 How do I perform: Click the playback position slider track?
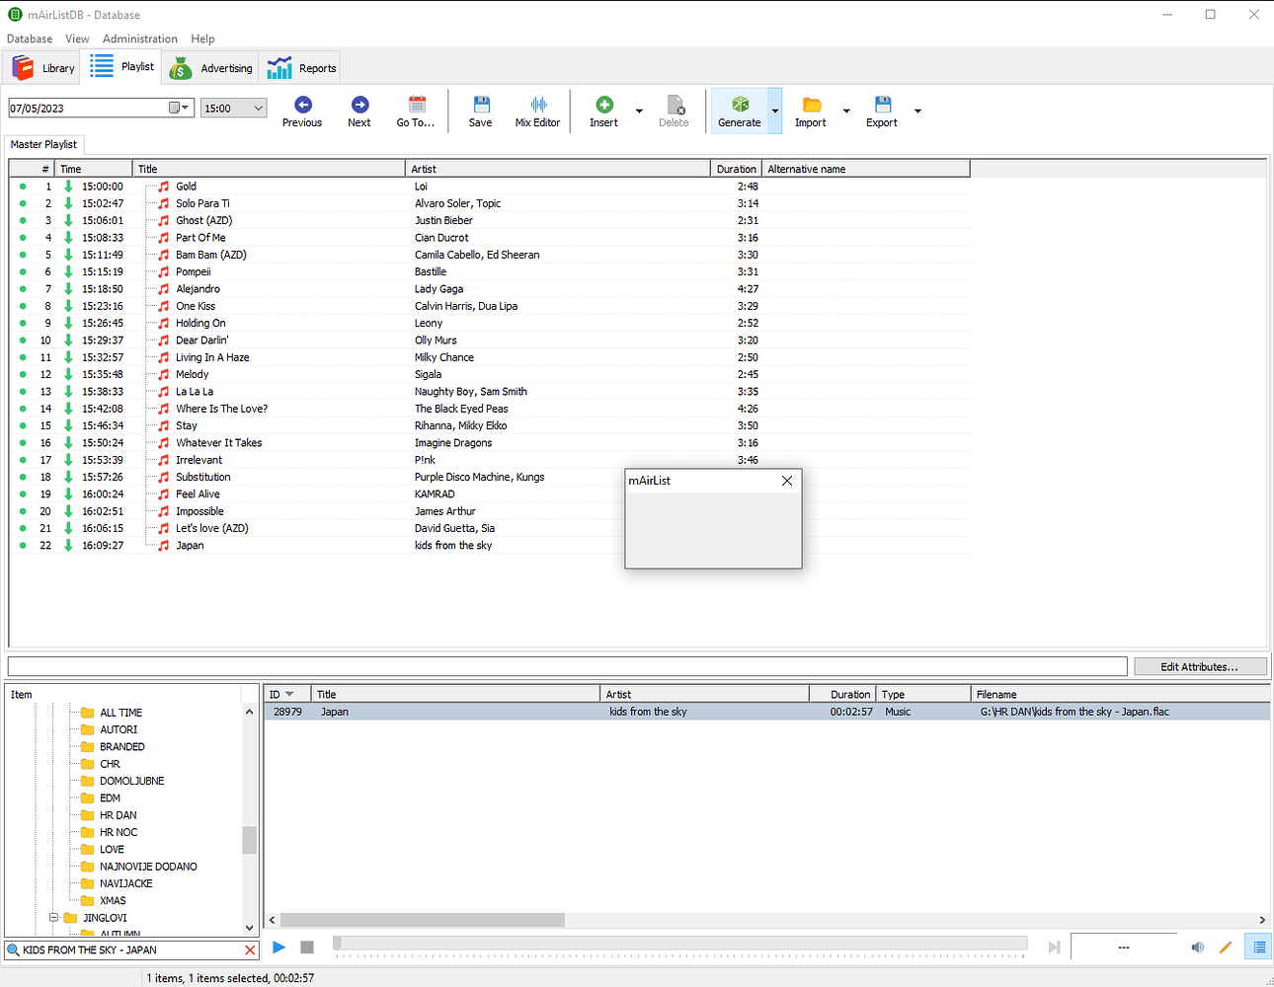point(681,945)
